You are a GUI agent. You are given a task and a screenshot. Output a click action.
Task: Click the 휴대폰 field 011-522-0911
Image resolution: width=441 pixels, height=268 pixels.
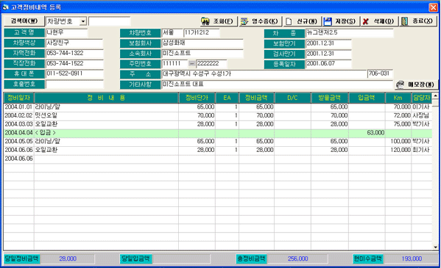coord(74,74)
